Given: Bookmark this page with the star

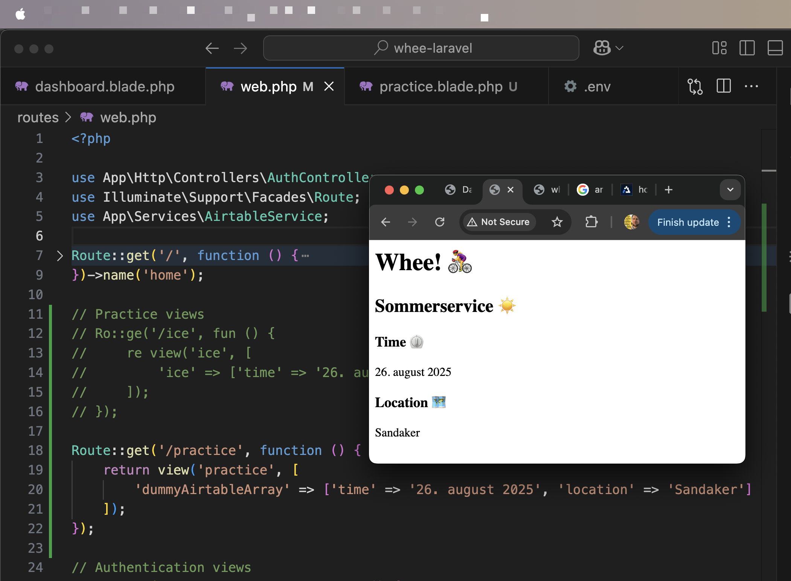Looking at the screenshot, I should coord(557,222).
